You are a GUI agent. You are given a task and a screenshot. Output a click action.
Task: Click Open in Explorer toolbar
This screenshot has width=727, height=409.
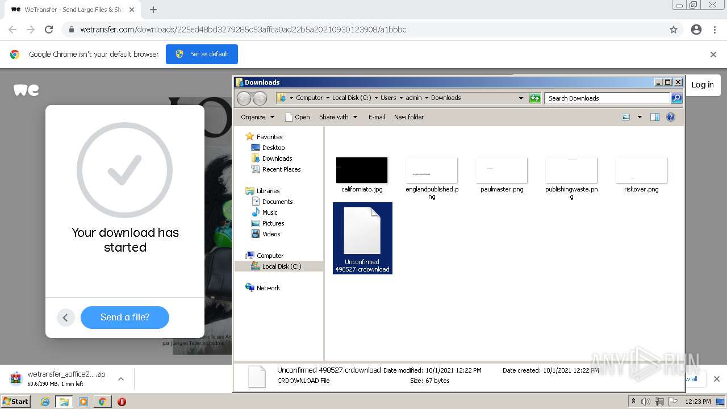pos(297,117)
